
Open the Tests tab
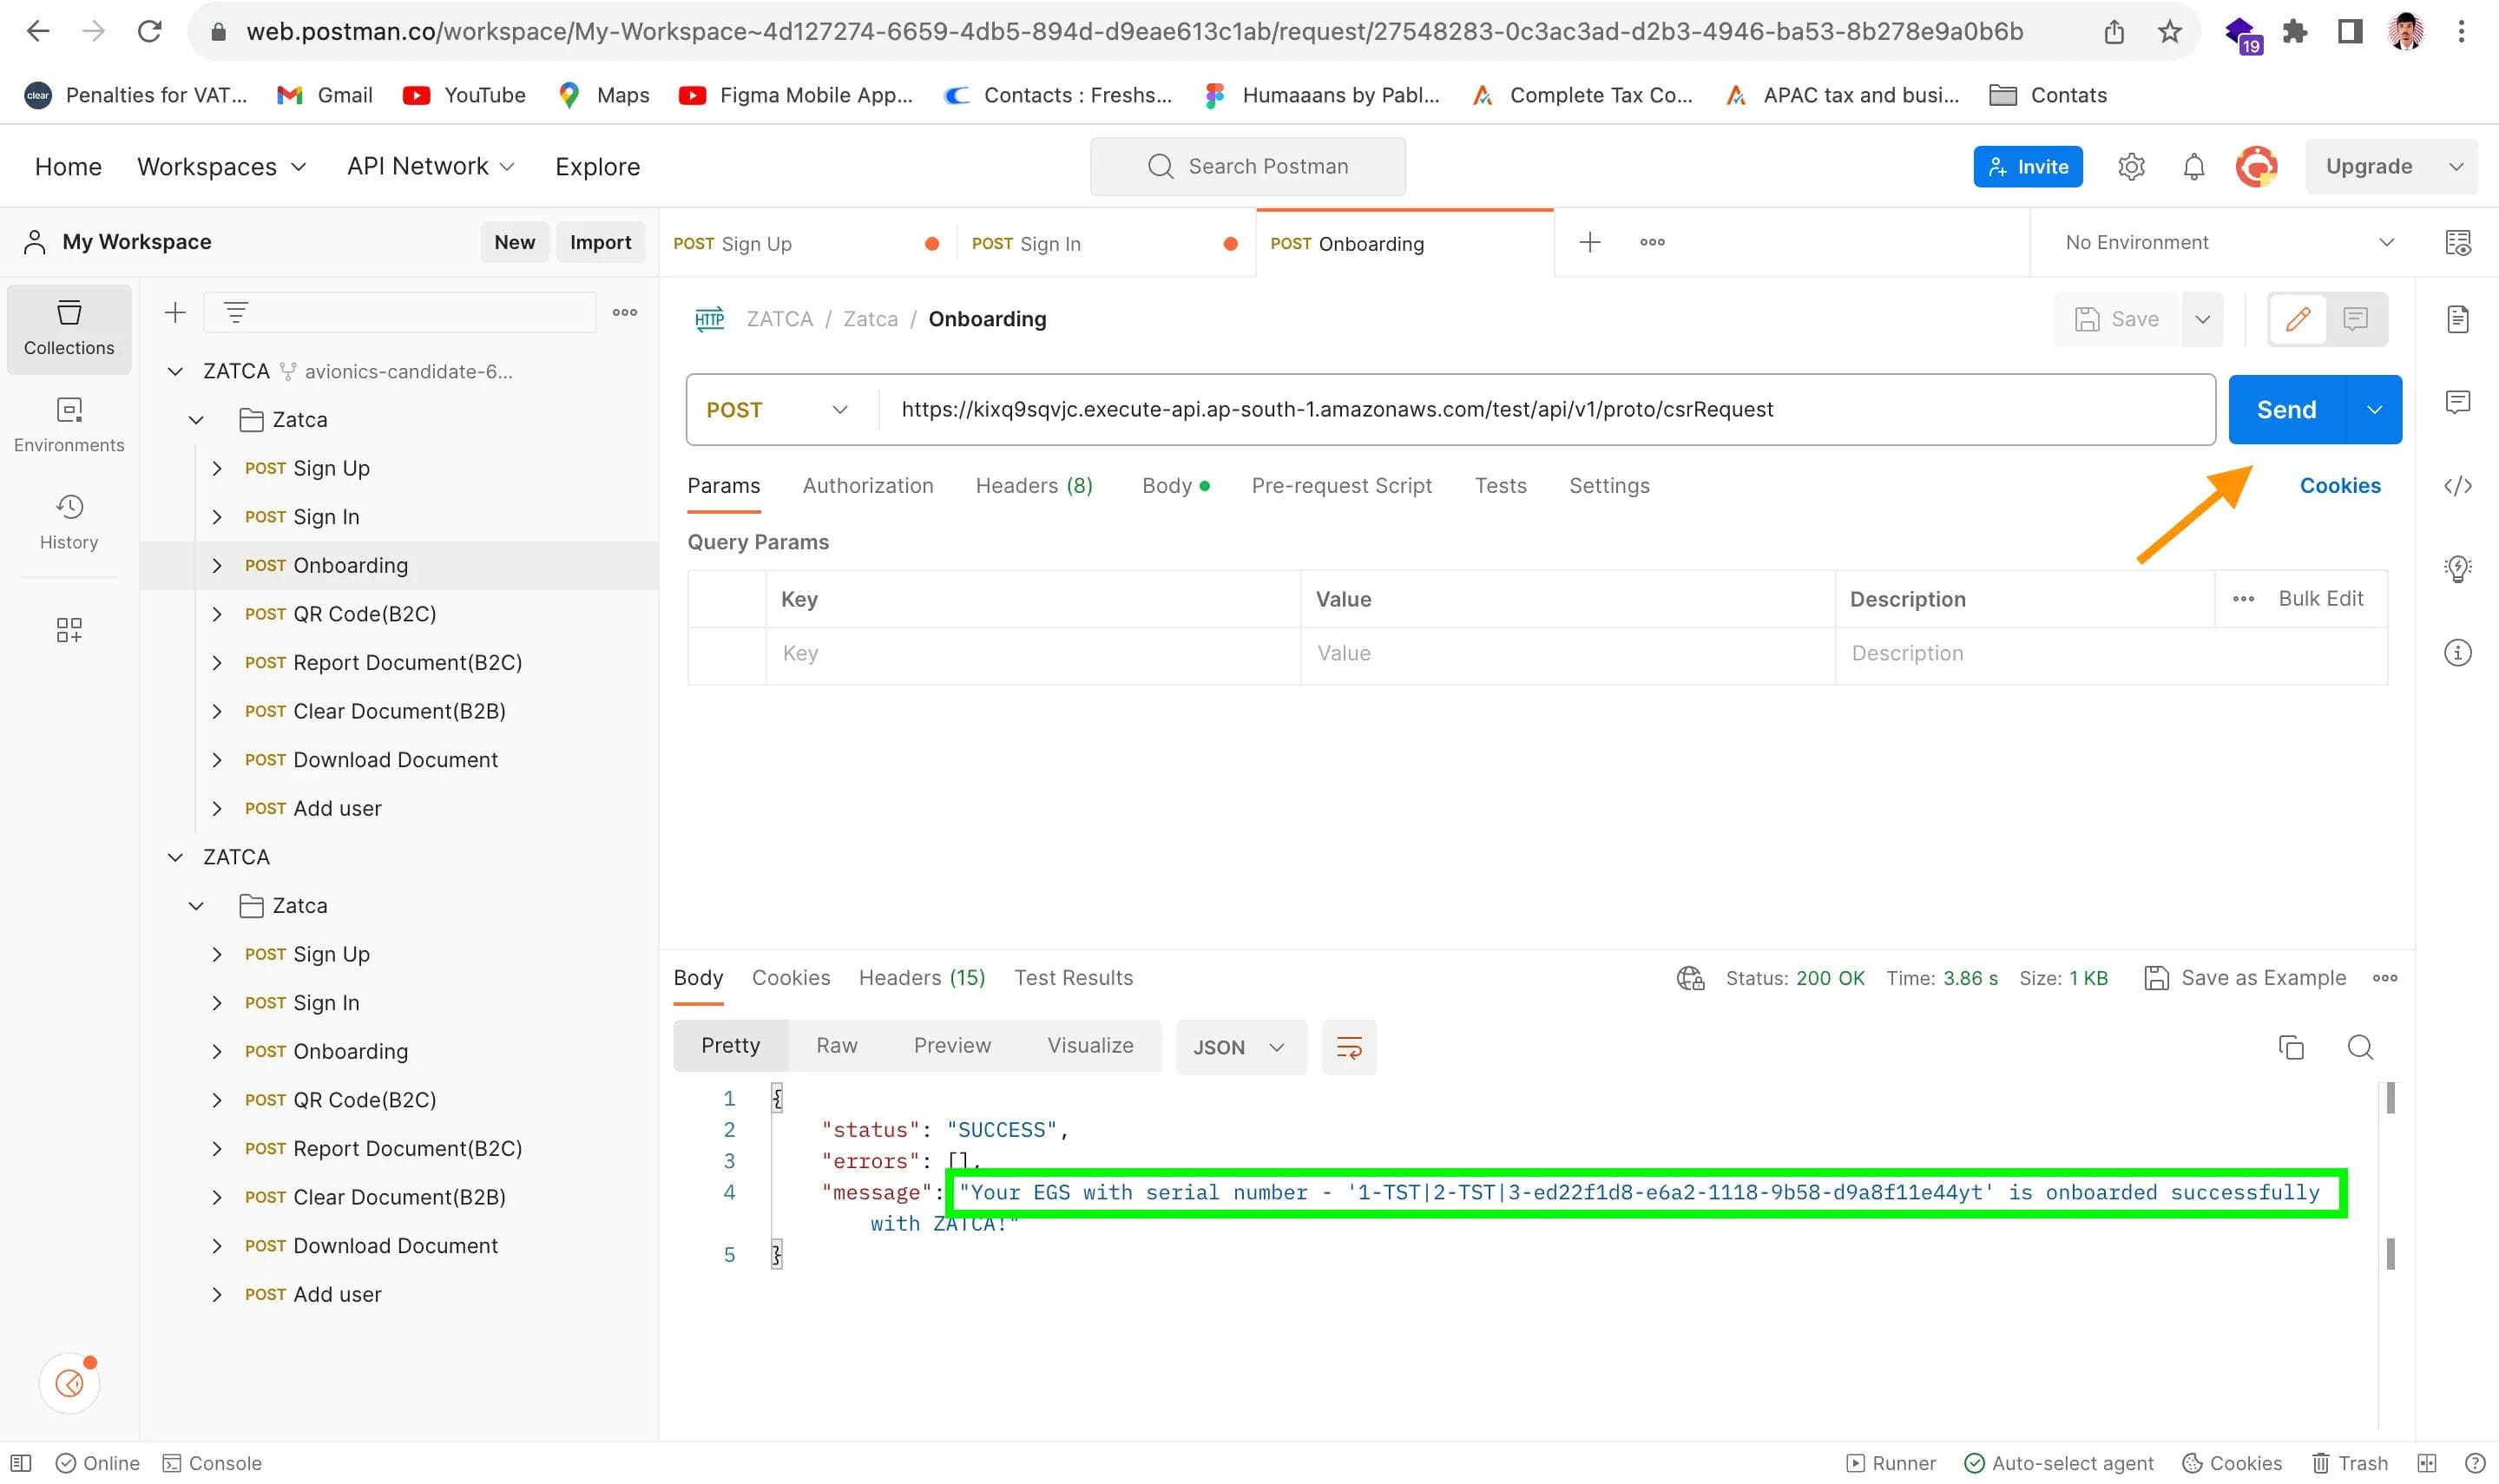(1500, 487)
